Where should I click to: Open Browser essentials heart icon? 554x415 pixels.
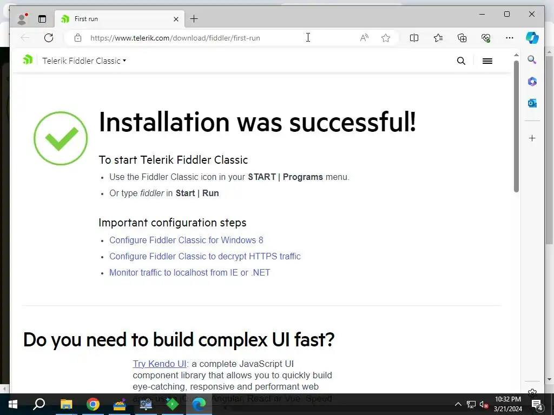[x=486, y=38]
